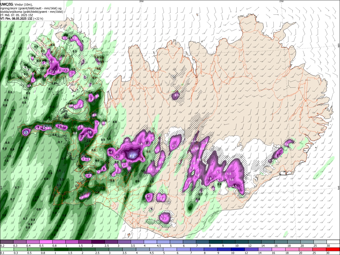The height and width of the screenshot is (255, 340).
Task: Click the white swatch ending the snow legend row
Action: coord(333,242)
